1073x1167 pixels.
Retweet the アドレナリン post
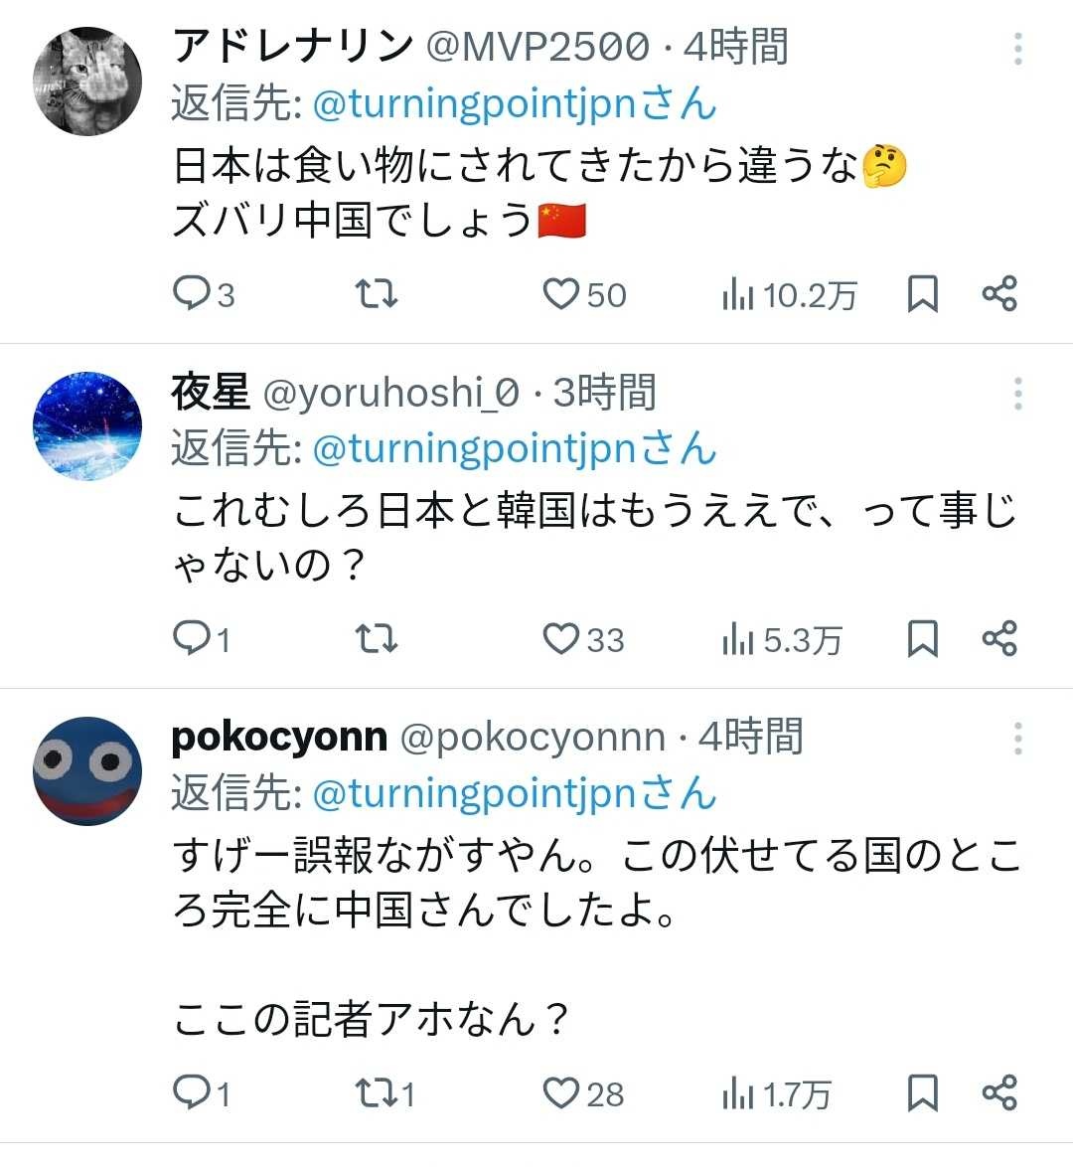pyautogui.click(x=377, y=294)
